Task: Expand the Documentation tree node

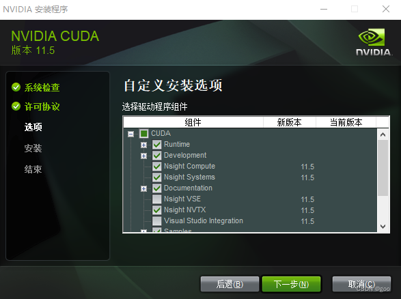Action: (143, 188)
